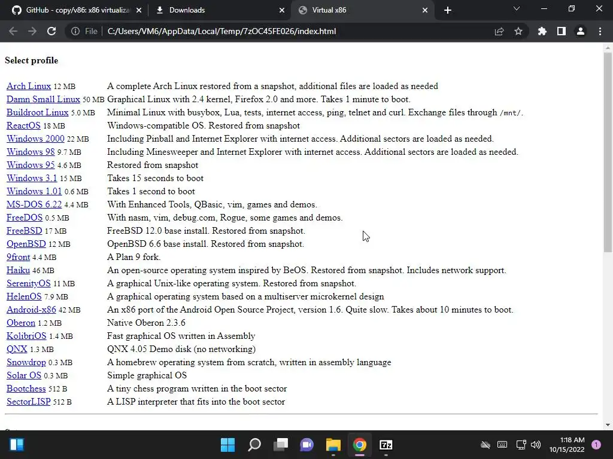The width and height of the screenshot is (613, 459).
Task: Boot the Windows 2000 profile
Action: [x=35, y=139]
